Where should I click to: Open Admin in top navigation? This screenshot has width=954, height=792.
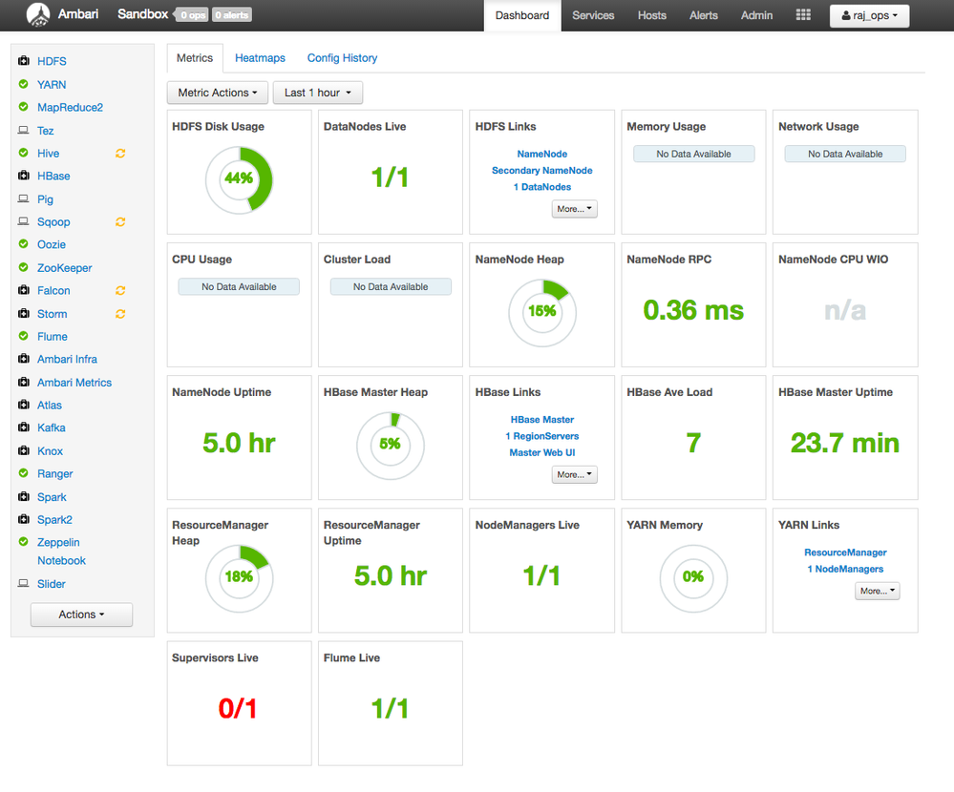(757, 16)
